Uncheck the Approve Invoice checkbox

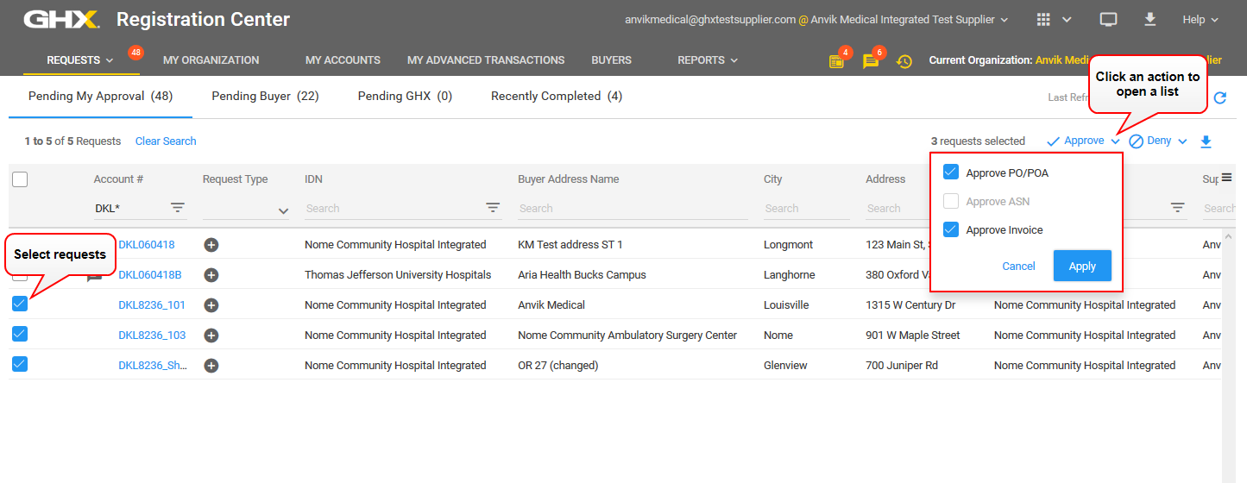[x=951, y=229]
